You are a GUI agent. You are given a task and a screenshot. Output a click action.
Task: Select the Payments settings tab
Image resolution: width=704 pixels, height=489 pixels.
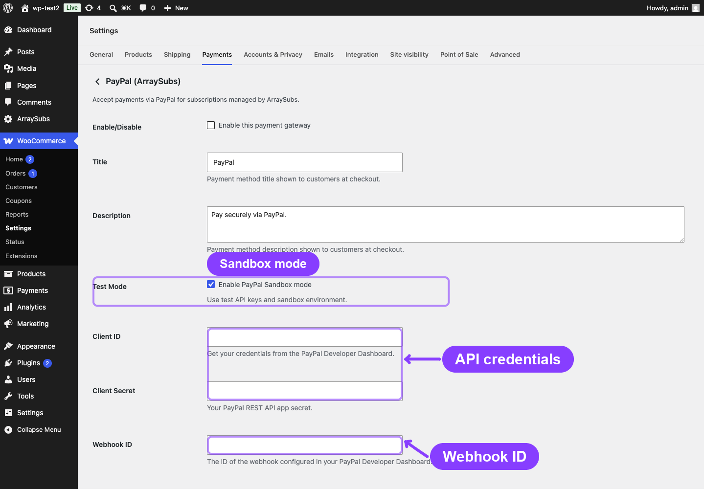click(x=217, y=55)
